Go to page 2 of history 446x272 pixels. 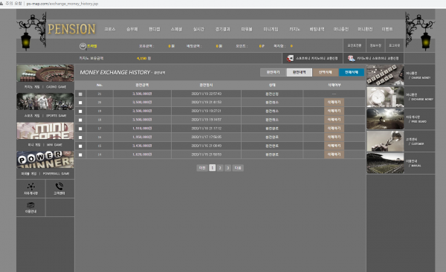(x=220, y=168)
